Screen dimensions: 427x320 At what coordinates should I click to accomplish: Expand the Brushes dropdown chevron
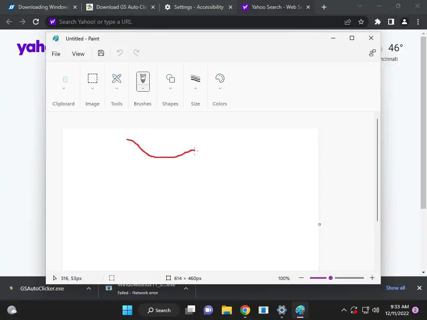click(x=143, y=88)
